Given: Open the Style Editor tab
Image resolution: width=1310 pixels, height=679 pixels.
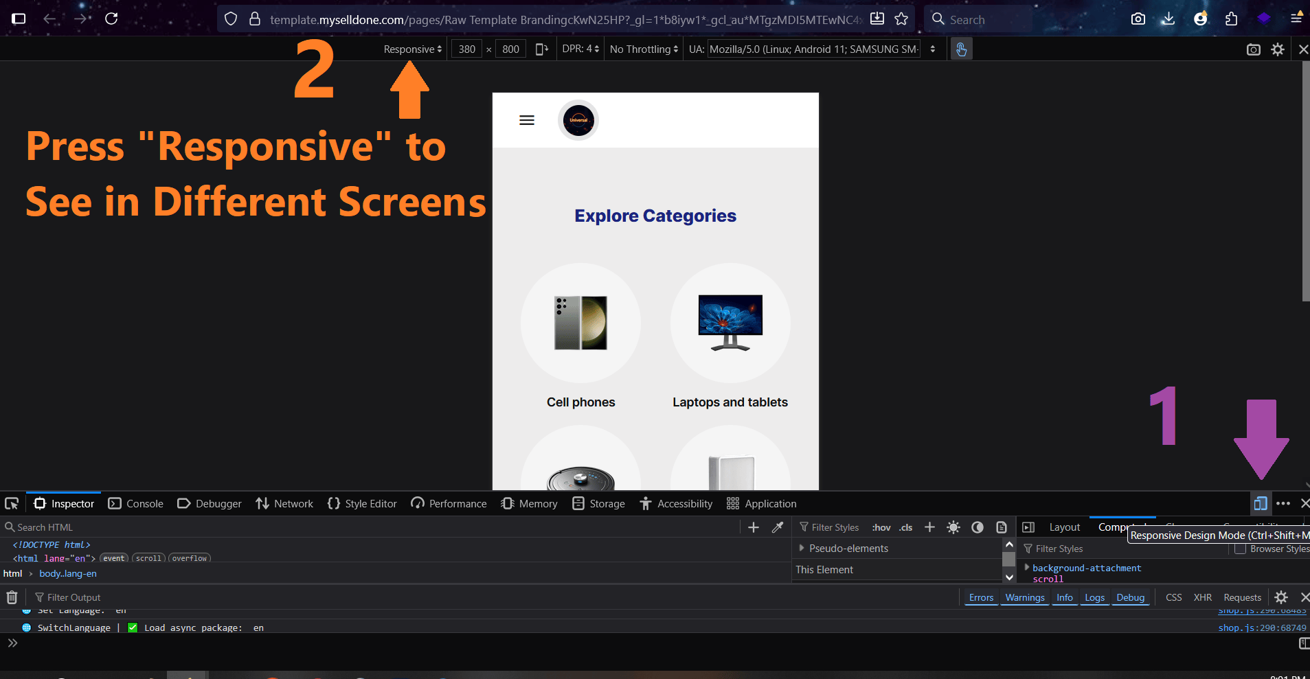Looking at the screenshot, I should (362, 503).
